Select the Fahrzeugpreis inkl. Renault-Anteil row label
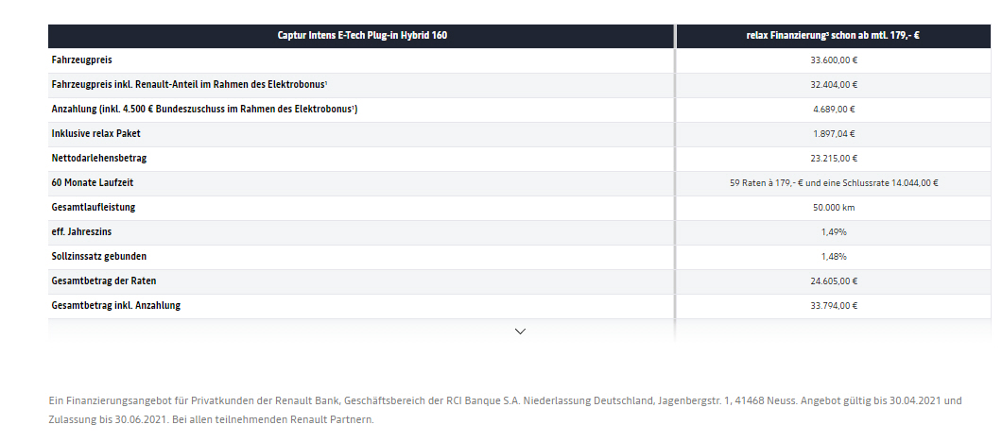 tap(203, 85)
